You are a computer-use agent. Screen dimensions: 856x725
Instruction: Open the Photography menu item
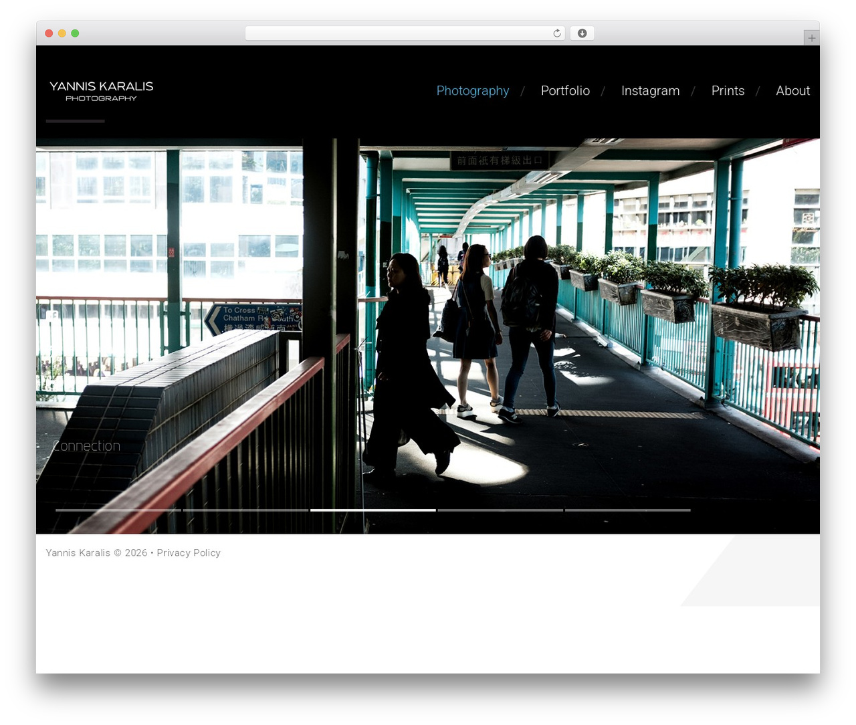pos(473,90)
